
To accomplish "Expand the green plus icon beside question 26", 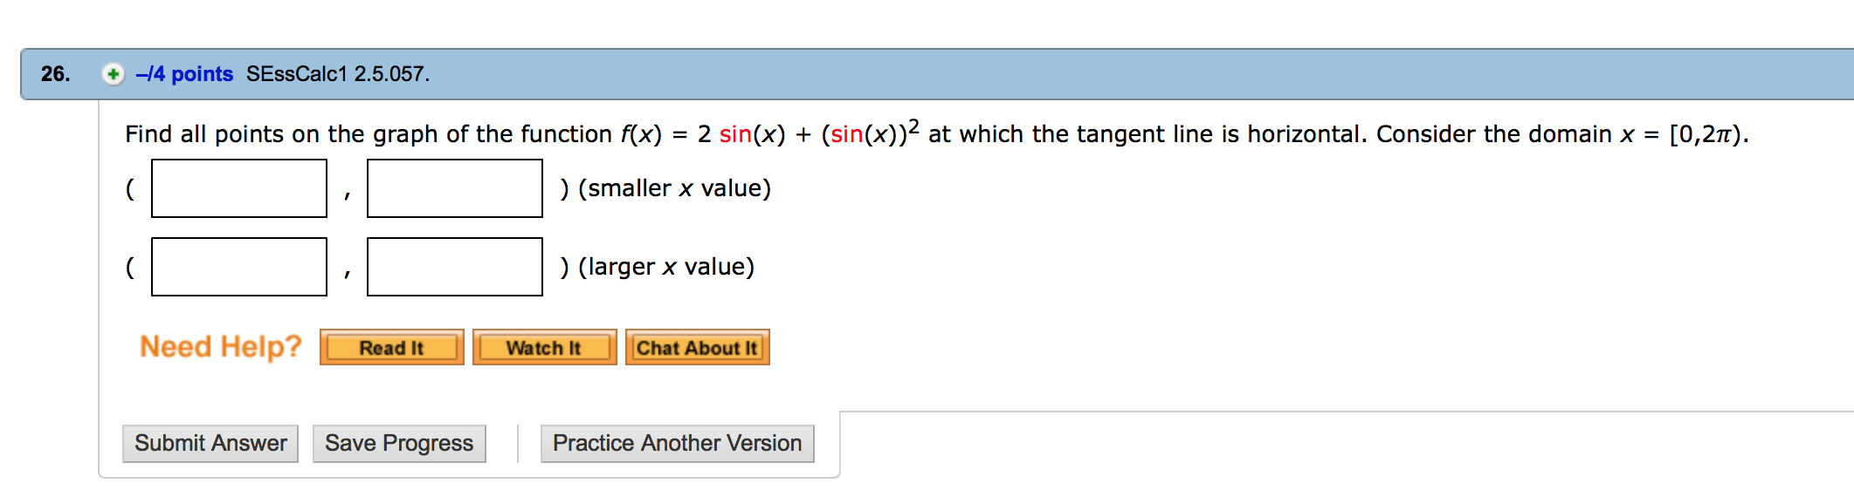I will pos(113,74).
